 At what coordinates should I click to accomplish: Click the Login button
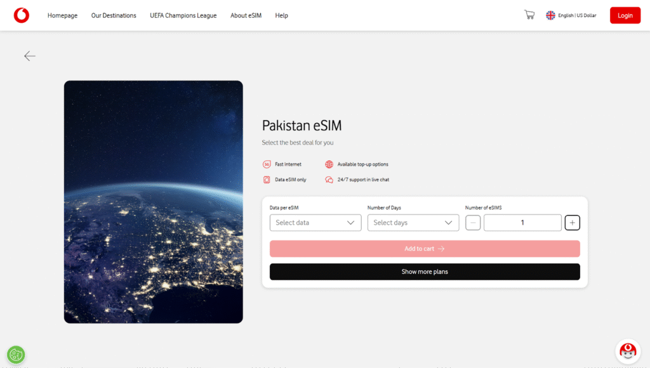pyautogui.click(x=625, y=15)
